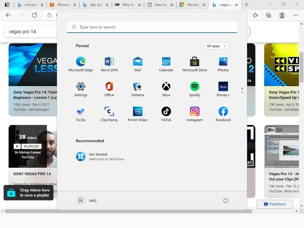Launch TikTok
This screenshot has width=304, height=228.
click(166, 114)
